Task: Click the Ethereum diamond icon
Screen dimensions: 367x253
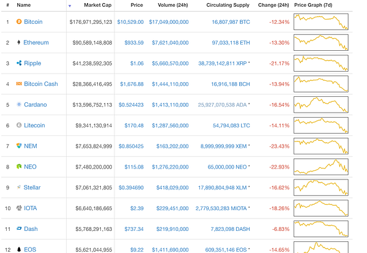Action: [19, 42]
